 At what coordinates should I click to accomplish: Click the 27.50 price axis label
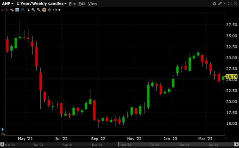click(231, 69)
